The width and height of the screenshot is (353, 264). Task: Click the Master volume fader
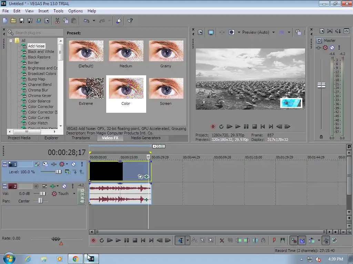tap(321, 85)
